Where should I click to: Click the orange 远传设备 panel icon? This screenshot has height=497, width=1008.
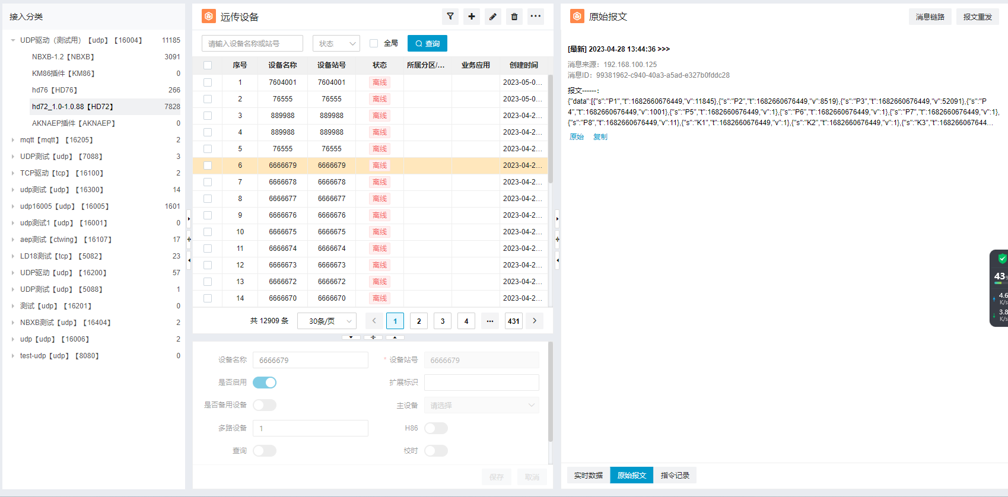[209, 17]
